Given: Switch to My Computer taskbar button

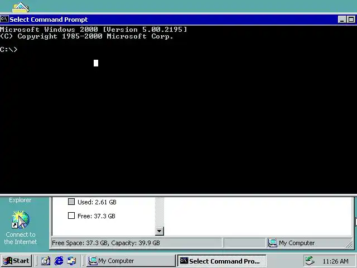Looking at the screenshot, I should coord(131,261).
